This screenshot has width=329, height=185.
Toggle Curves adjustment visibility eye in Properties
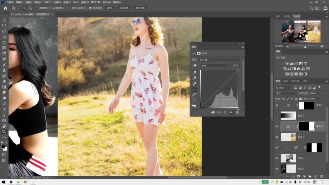tap(231, 112)
